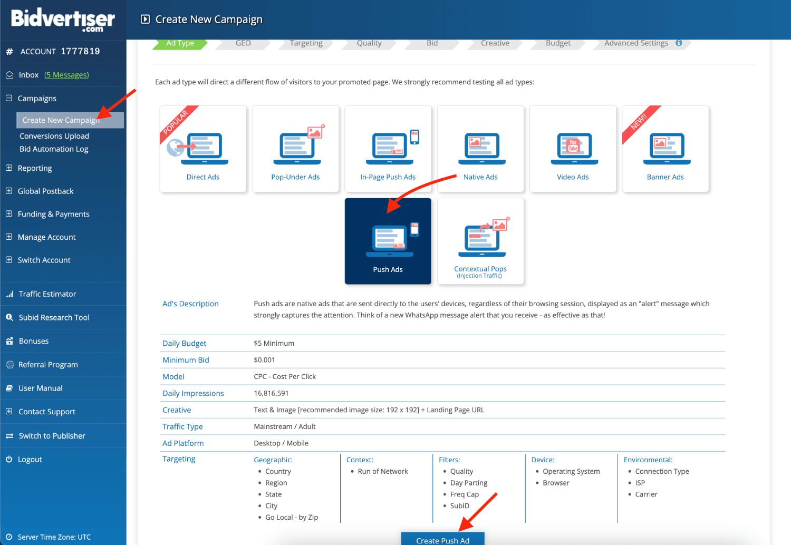This screenshot has width=791, height=545.
Task: Click the Bonuses gift icon
Action: 9,341
